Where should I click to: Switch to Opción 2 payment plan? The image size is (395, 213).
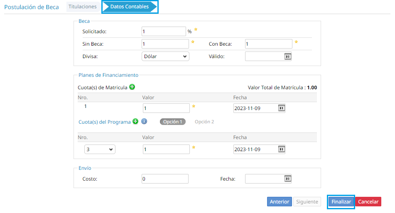204,122
